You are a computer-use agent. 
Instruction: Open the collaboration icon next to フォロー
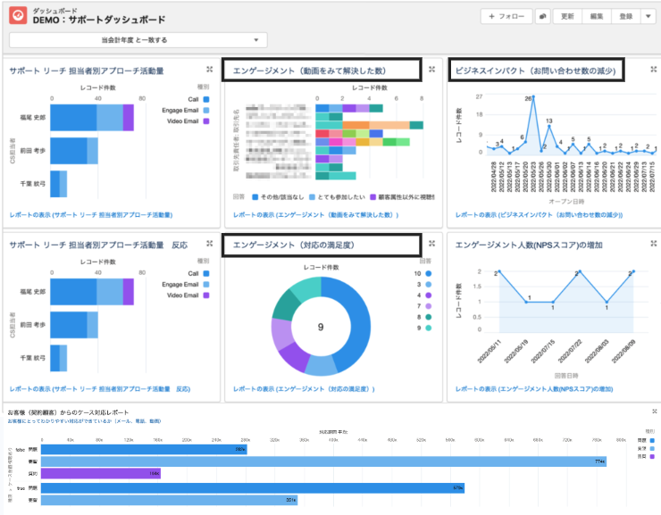(542, 16)
